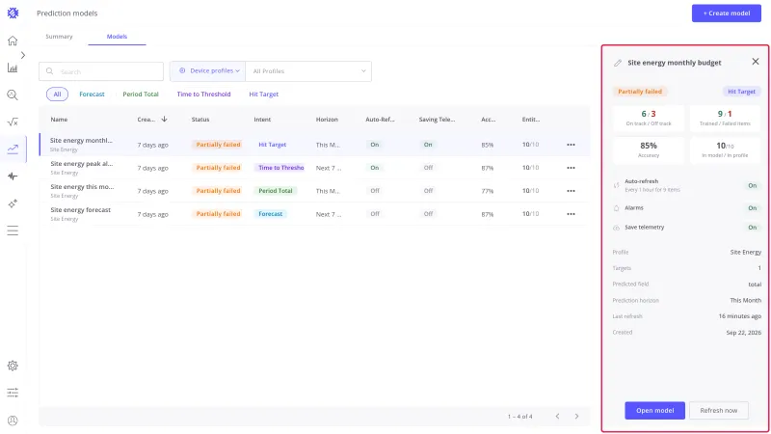771x434 pixels.
Task: Click the Refresh now button
Action: [719, 411]
